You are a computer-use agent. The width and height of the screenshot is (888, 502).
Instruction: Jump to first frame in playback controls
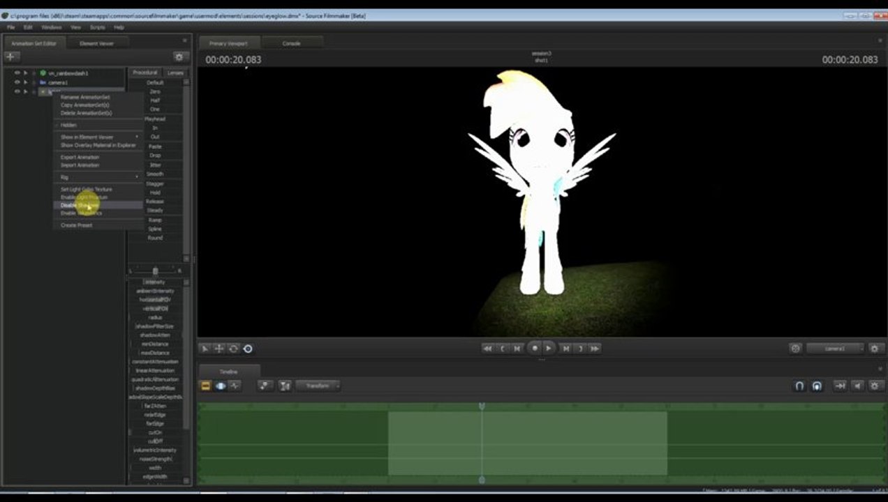click(487, 349)
